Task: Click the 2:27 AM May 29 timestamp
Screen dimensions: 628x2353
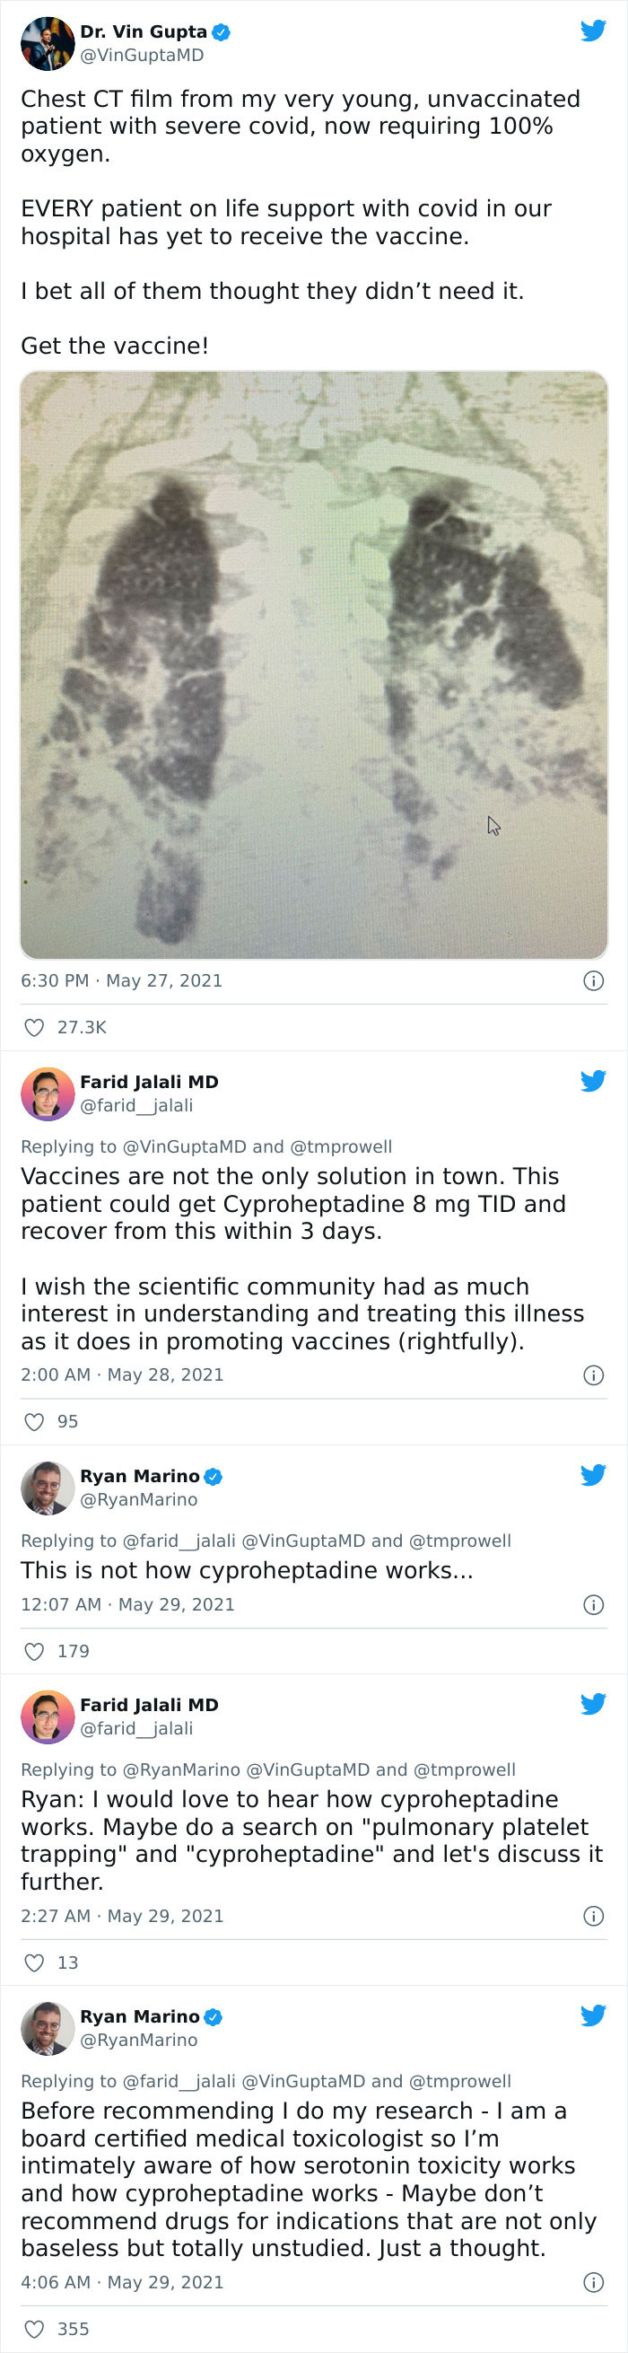Action: pyautogui.click(x=122, y=1916)
